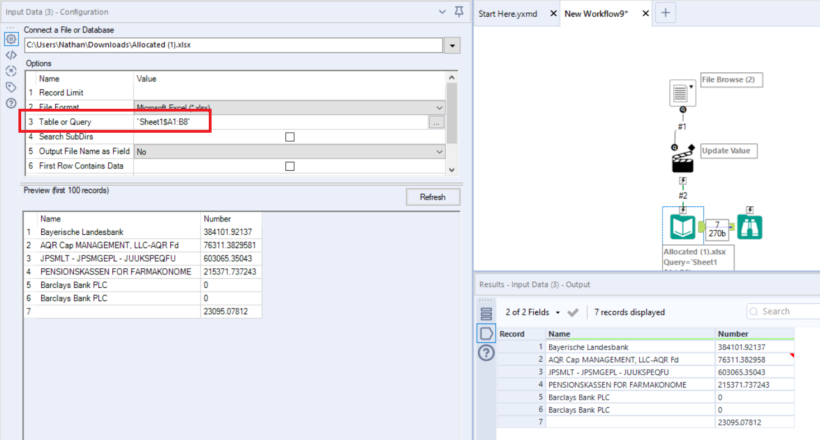Select the XML view icon in the configuration sidebar
The image size is (820, 440).
coord(11,55)
